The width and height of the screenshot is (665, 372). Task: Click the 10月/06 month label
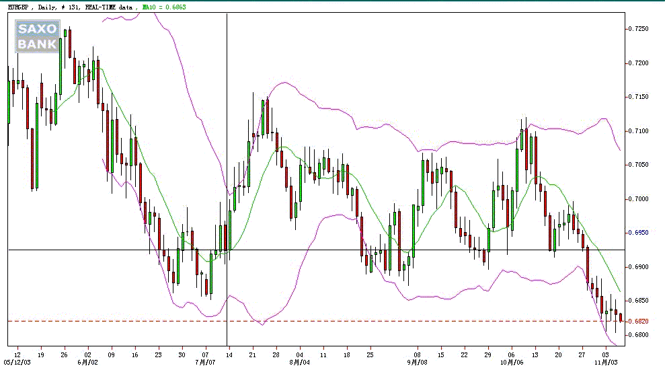pos(512,362)
